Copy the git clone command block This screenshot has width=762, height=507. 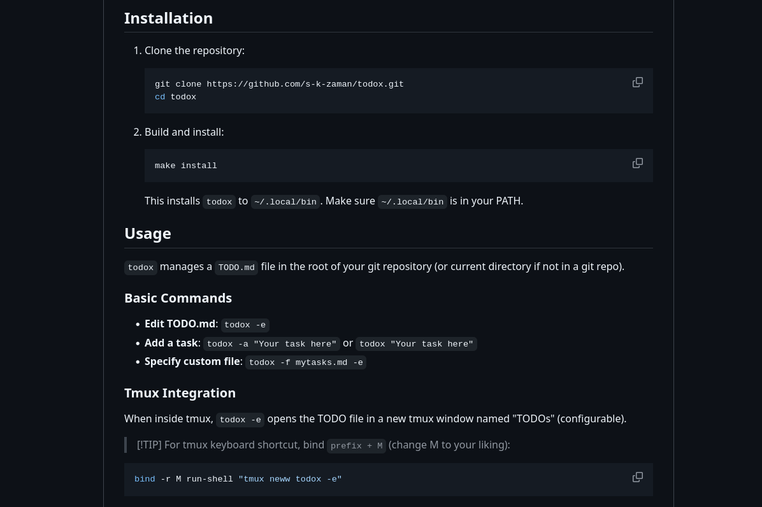638,83
